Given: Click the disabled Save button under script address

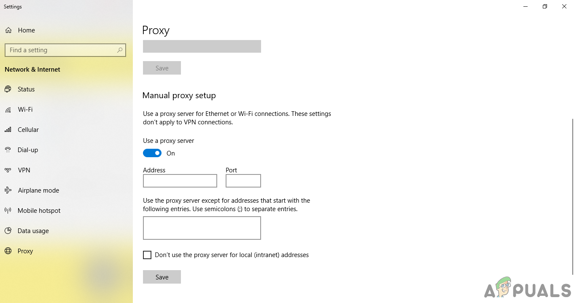Looking at the screenshot, I should click(162, 68).
